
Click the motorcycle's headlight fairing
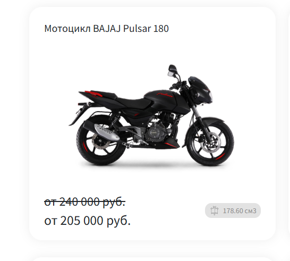pos(201,90)
